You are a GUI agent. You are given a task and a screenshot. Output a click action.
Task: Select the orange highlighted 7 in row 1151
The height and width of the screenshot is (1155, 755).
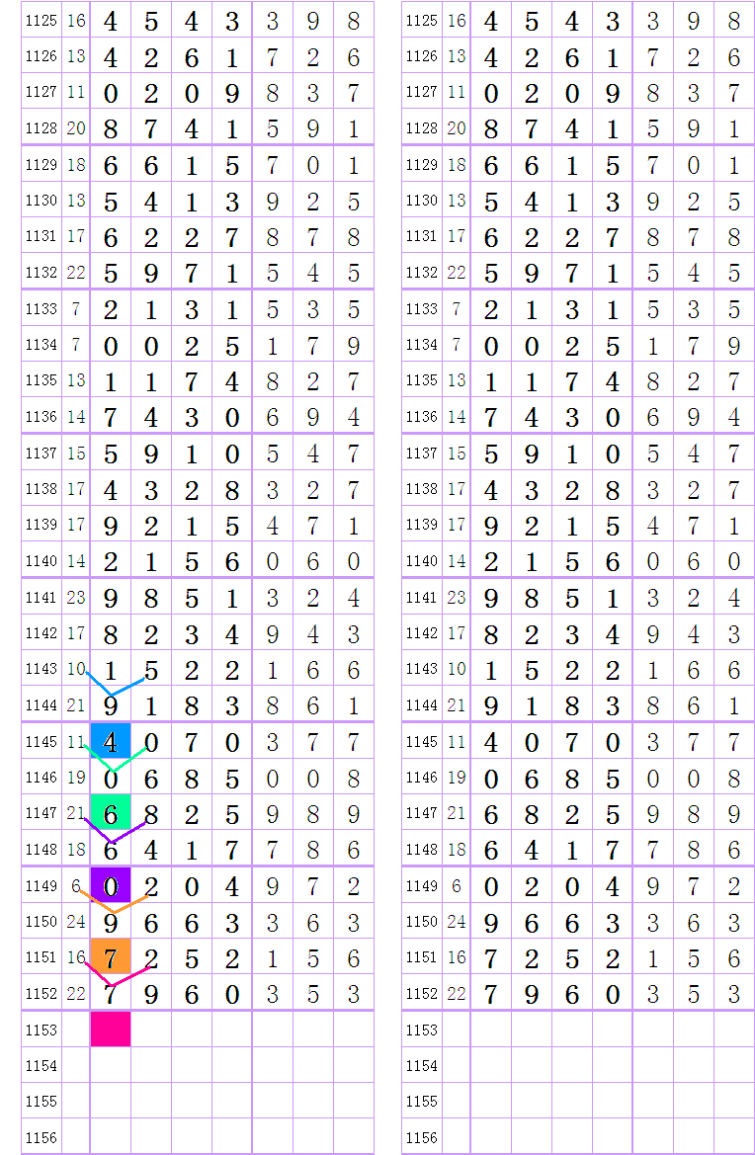point(110,957)
